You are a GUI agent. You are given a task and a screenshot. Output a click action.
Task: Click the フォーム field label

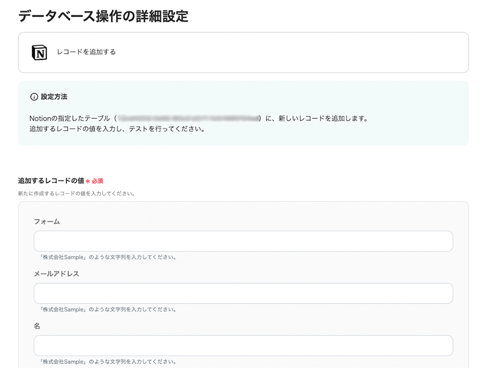(47, 221)
